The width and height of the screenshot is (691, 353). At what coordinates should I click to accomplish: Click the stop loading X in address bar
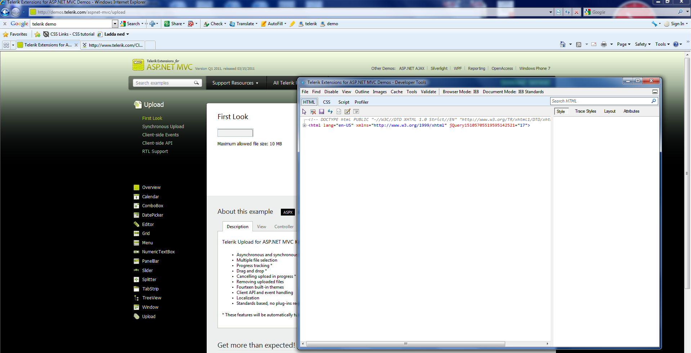point(576,12)
